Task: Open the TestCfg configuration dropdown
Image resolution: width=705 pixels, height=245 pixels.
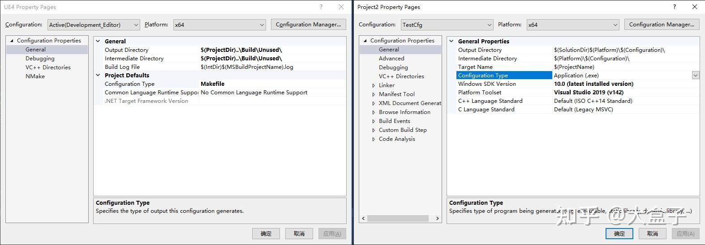Action: coord(489,25)
